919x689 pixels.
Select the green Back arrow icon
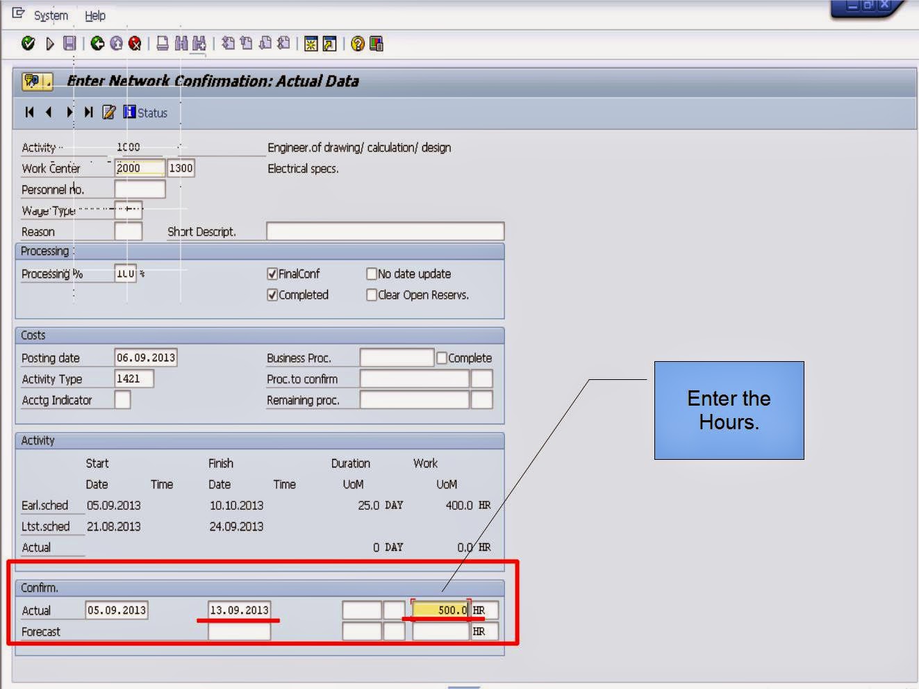tap(95, 44)
